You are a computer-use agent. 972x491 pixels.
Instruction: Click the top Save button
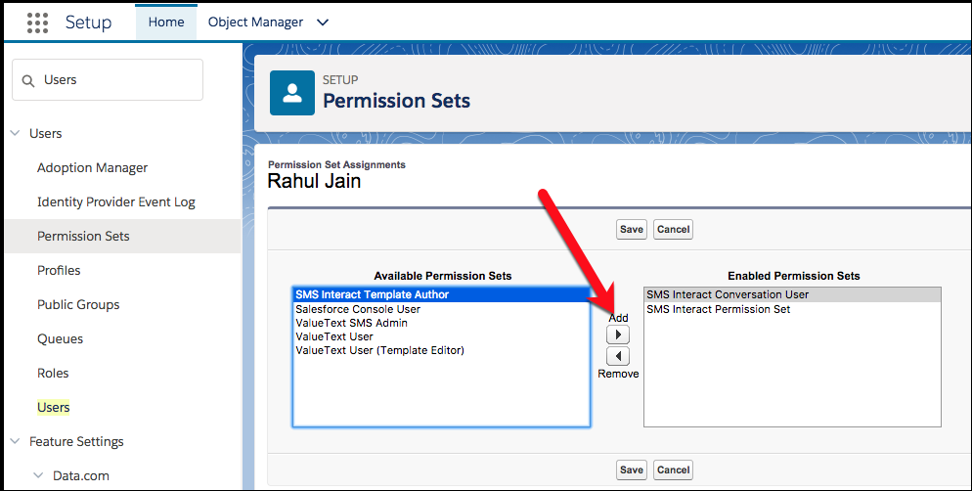click(x=632, y=230)
